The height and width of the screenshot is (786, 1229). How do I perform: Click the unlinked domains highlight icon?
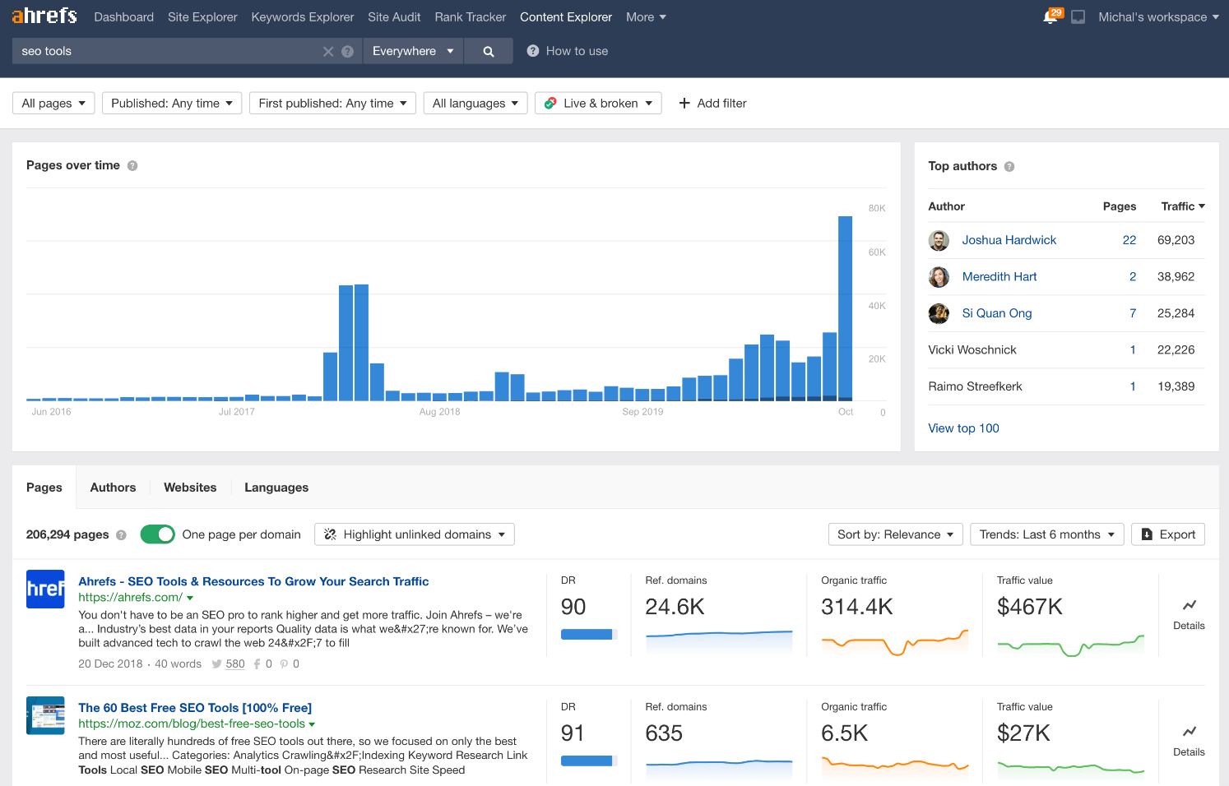click(330, 534)
